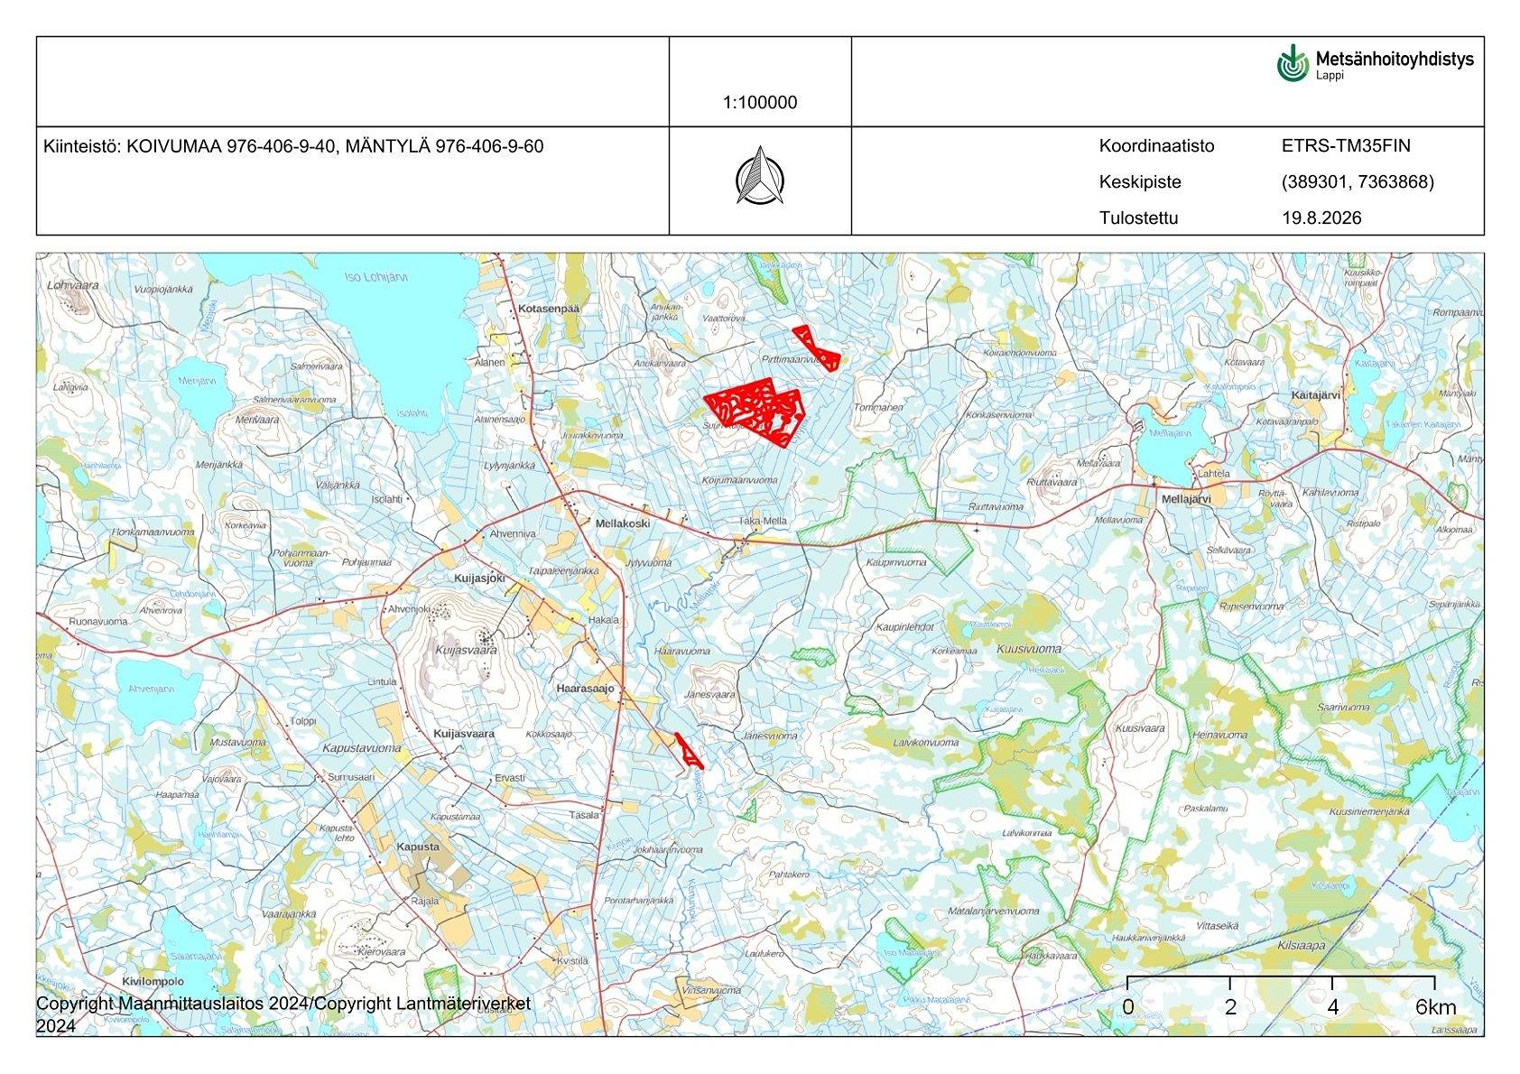Click the Mellakoski village label
Image resolution: width=1520 pixels, height=1074 pixels.
point(623,523)
